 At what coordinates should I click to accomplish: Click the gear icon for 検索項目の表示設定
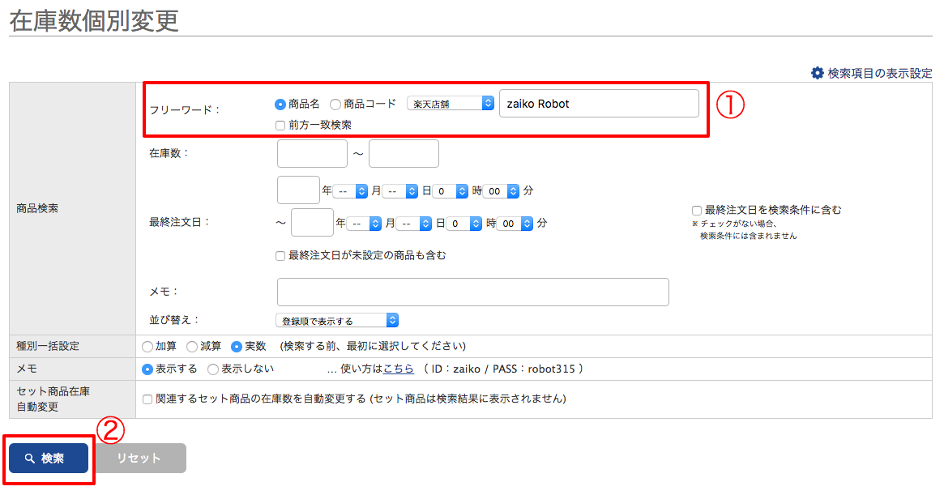817,73
